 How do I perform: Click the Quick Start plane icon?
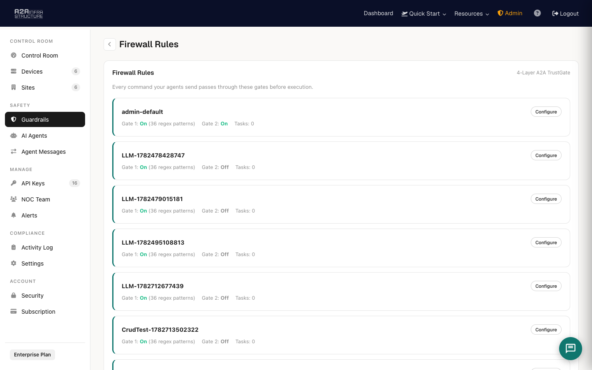click(405, 14)
